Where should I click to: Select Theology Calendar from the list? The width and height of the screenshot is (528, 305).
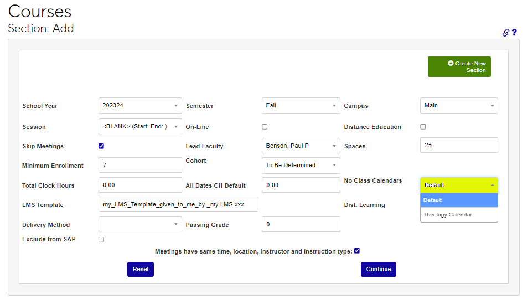[x=447, y=215]
